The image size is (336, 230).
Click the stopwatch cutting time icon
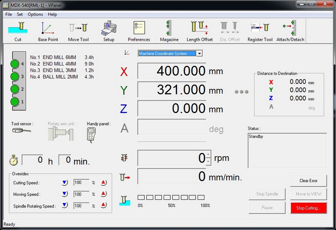click(14, 160)
